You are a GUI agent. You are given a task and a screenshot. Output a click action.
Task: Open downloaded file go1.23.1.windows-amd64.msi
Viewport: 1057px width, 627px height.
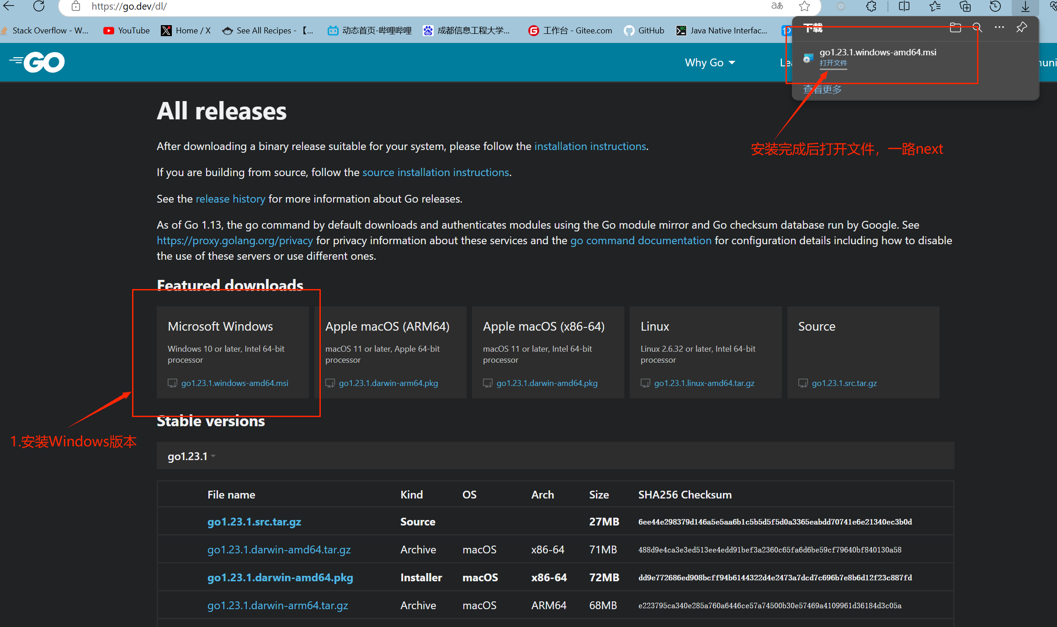[833, 63]
